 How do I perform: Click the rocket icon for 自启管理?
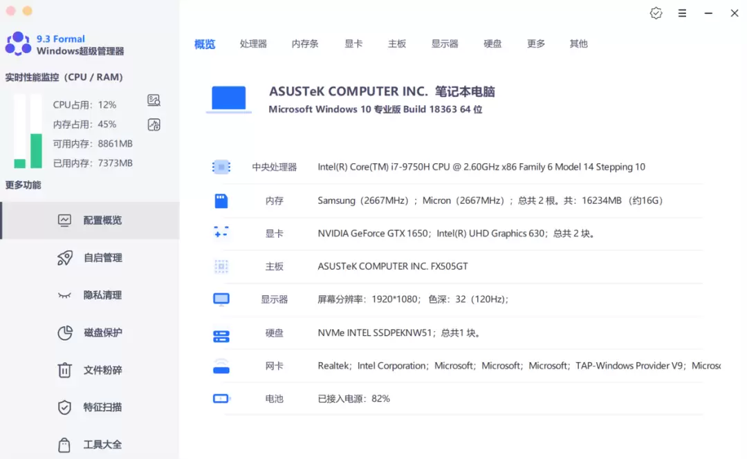click(65, 258)
